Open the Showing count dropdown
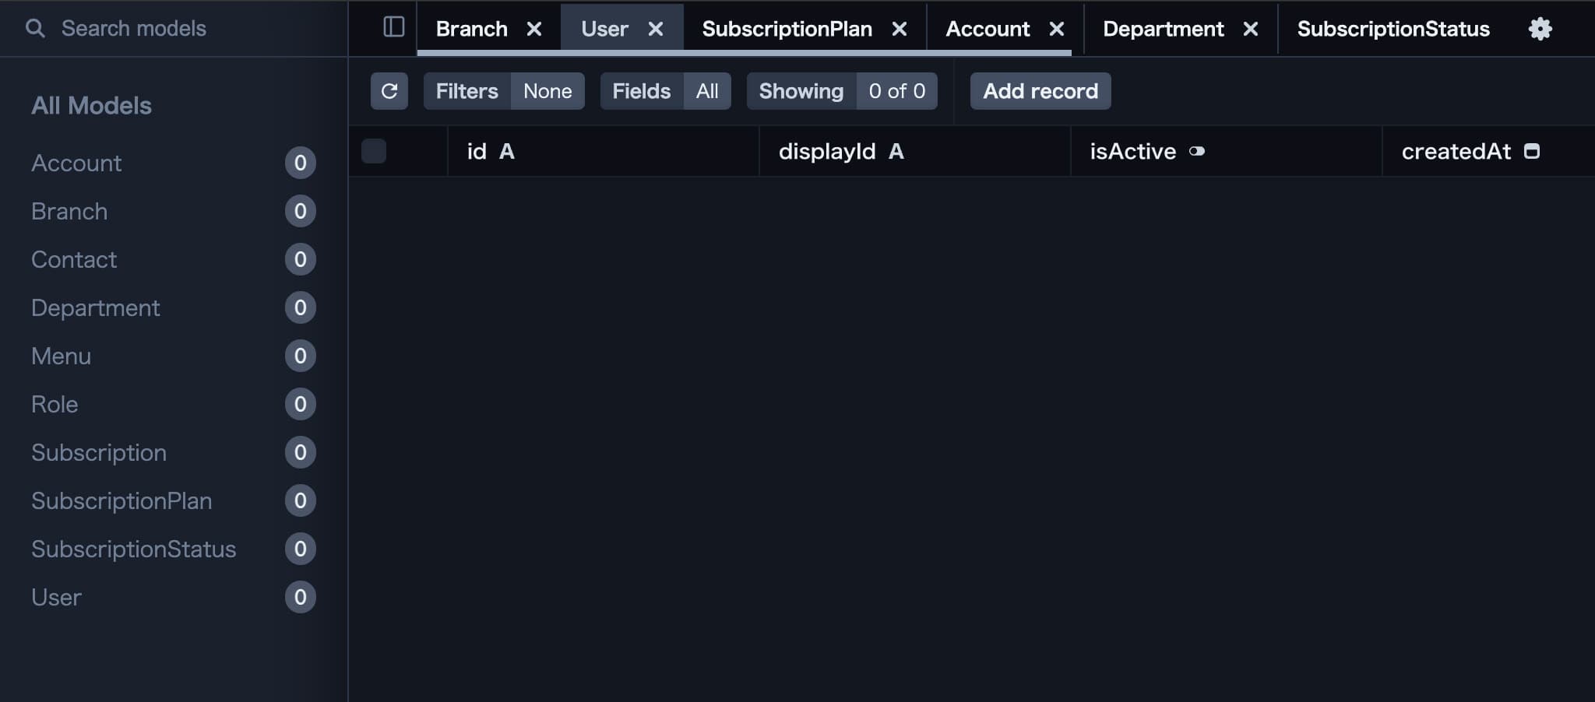The width and height of the screenshot is (1595, 702). click(842, 91)
